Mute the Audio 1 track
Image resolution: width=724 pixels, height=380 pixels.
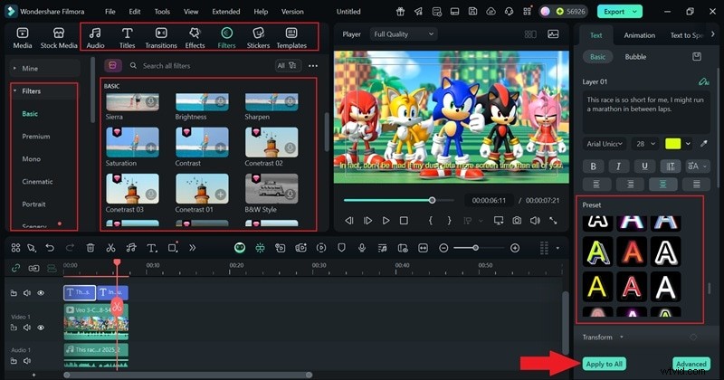point(27,361)
